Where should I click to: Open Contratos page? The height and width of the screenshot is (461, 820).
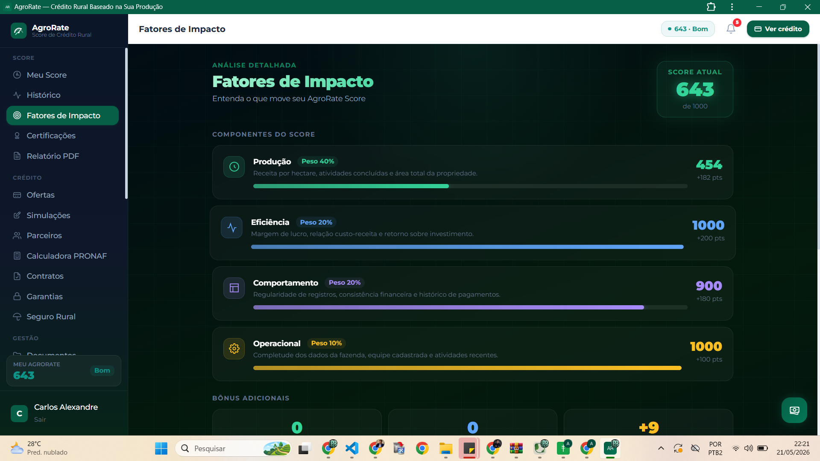62,276
